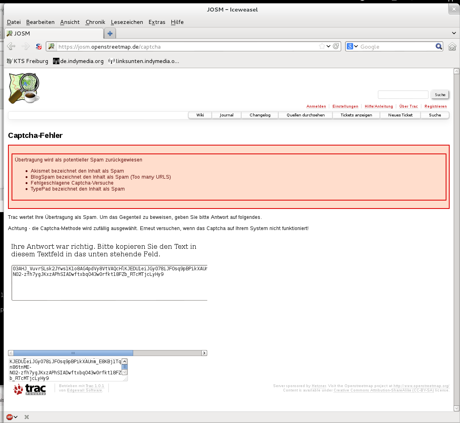Viewport: 460px width, 423px height.
Task: Open the URL history dropdown arrow
Action: click(328, 47)
